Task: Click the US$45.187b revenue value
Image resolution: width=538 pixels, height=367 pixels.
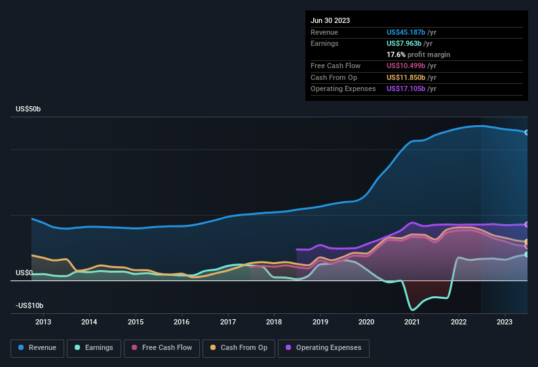Action: pyautogui.click(x=406, y=32)
